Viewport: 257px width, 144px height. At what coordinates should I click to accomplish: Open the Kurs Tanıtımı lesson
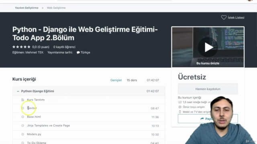coord(36,100)
